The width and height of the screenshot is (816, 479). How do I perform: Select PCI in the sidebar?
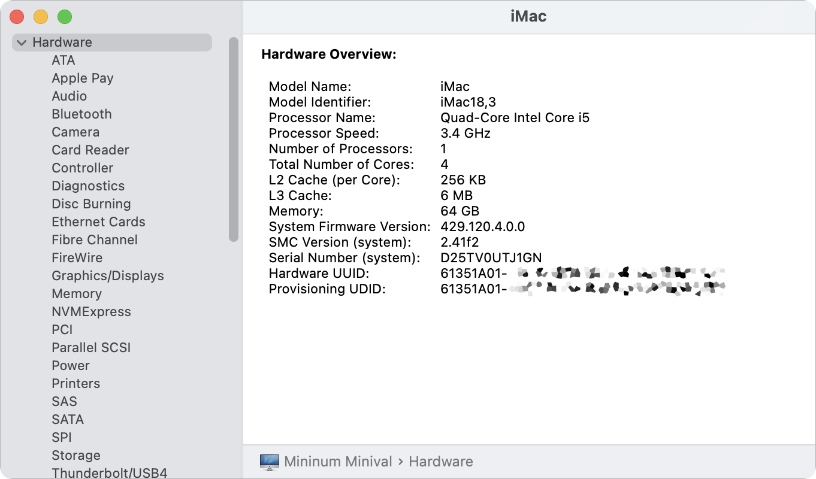coord(62,330)
